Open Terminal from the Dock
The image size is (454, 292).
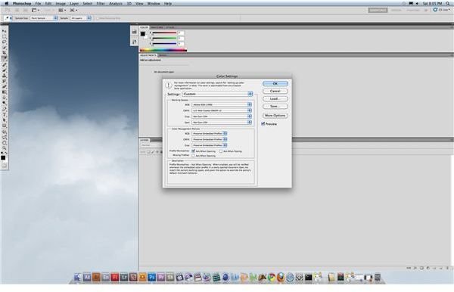[309, 278]
